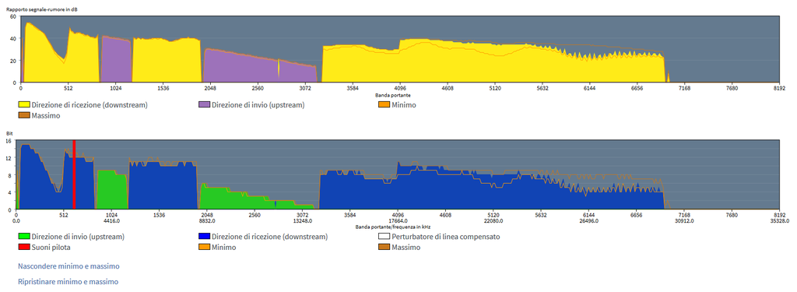
Task: Click the white Perturbatore di linea compensato swatch
Action: (384, 237)
